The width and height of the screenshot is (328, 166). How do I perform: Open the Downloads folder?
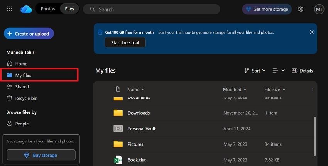[139, 113]
